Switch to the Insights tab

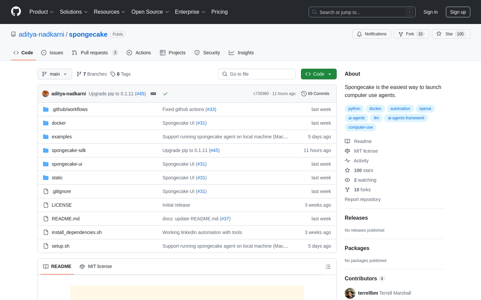pos(241,53)
